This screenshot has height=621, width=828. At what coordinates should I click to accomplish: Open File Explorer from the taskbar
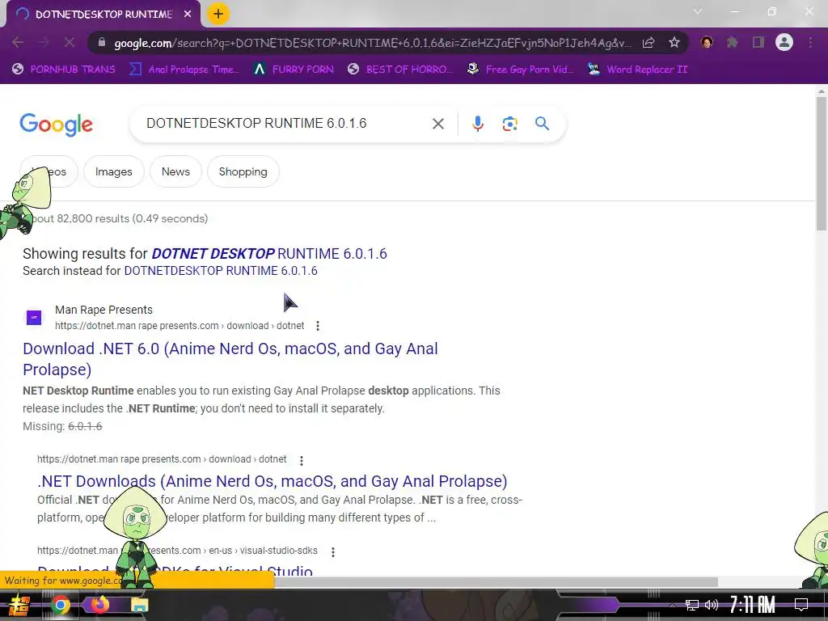[x=139, y=605]
